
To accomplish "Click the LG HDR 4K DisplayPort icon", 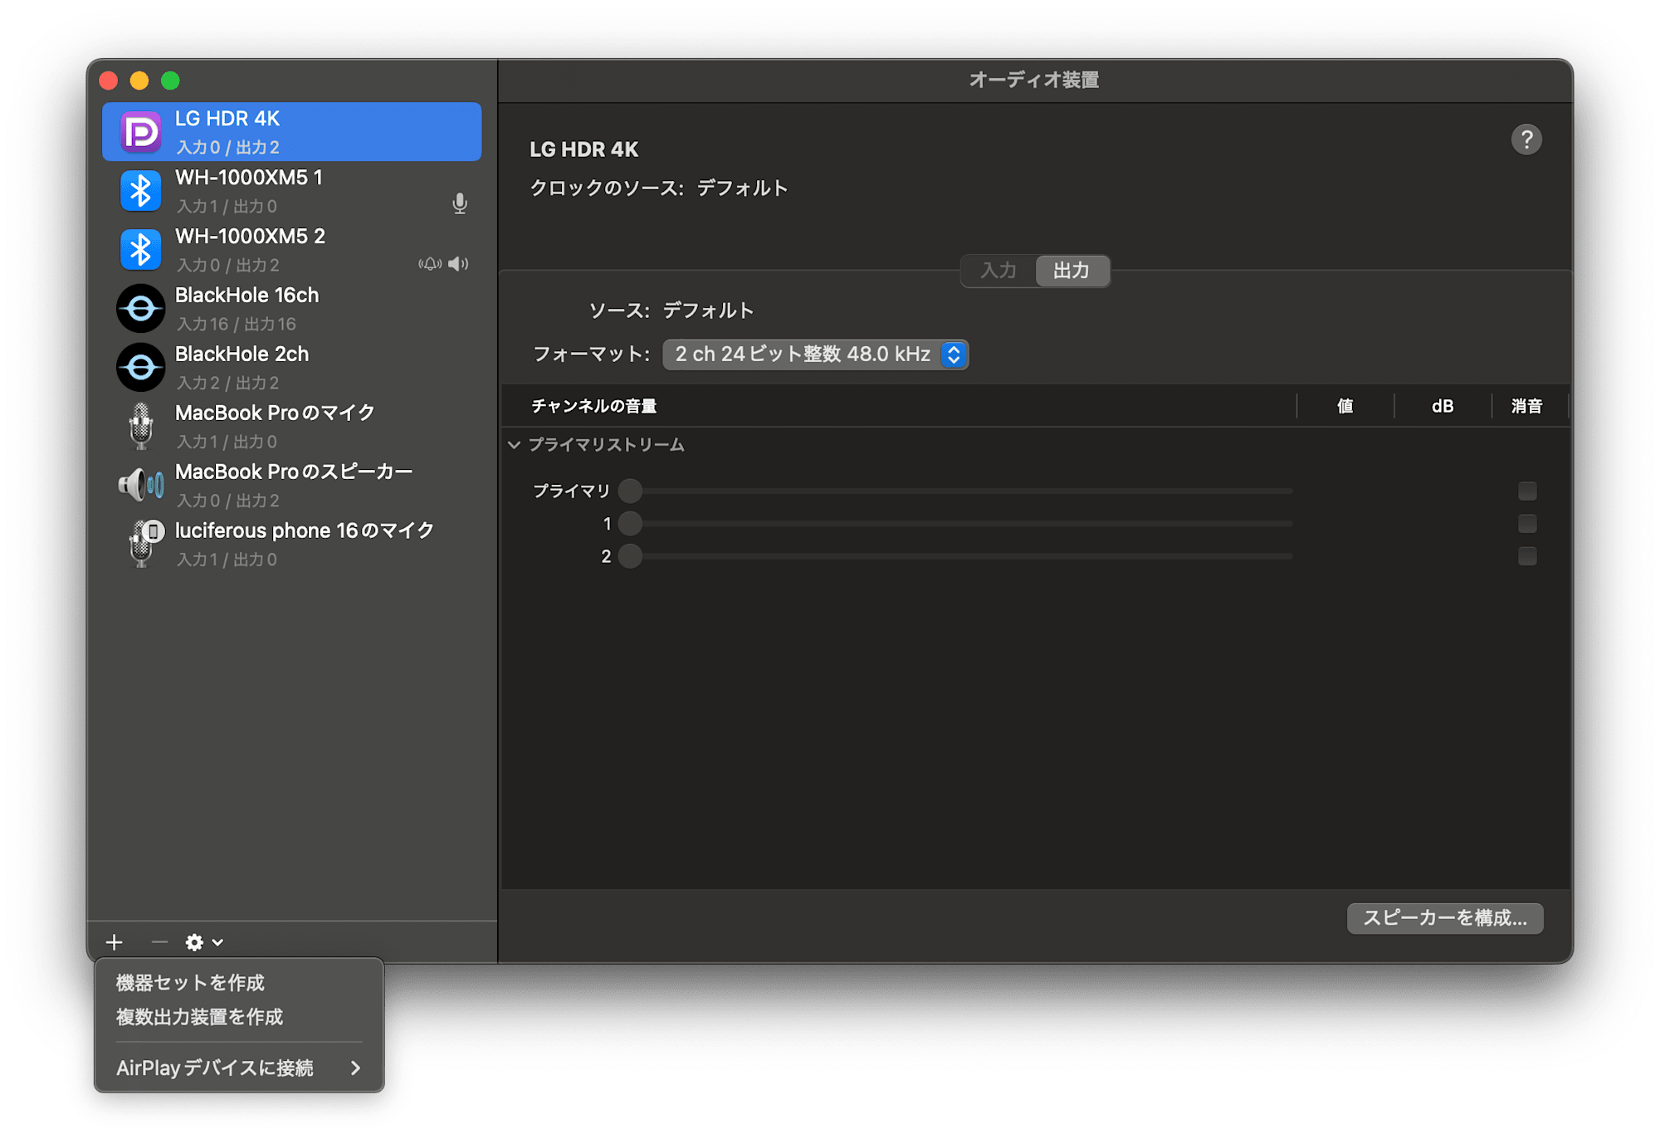I will [x=140, y=132].
